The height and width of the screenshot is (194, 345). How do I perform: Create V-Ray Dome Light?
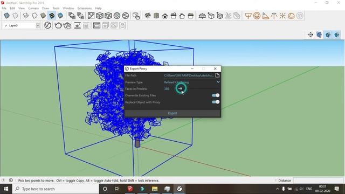(291, 16)
